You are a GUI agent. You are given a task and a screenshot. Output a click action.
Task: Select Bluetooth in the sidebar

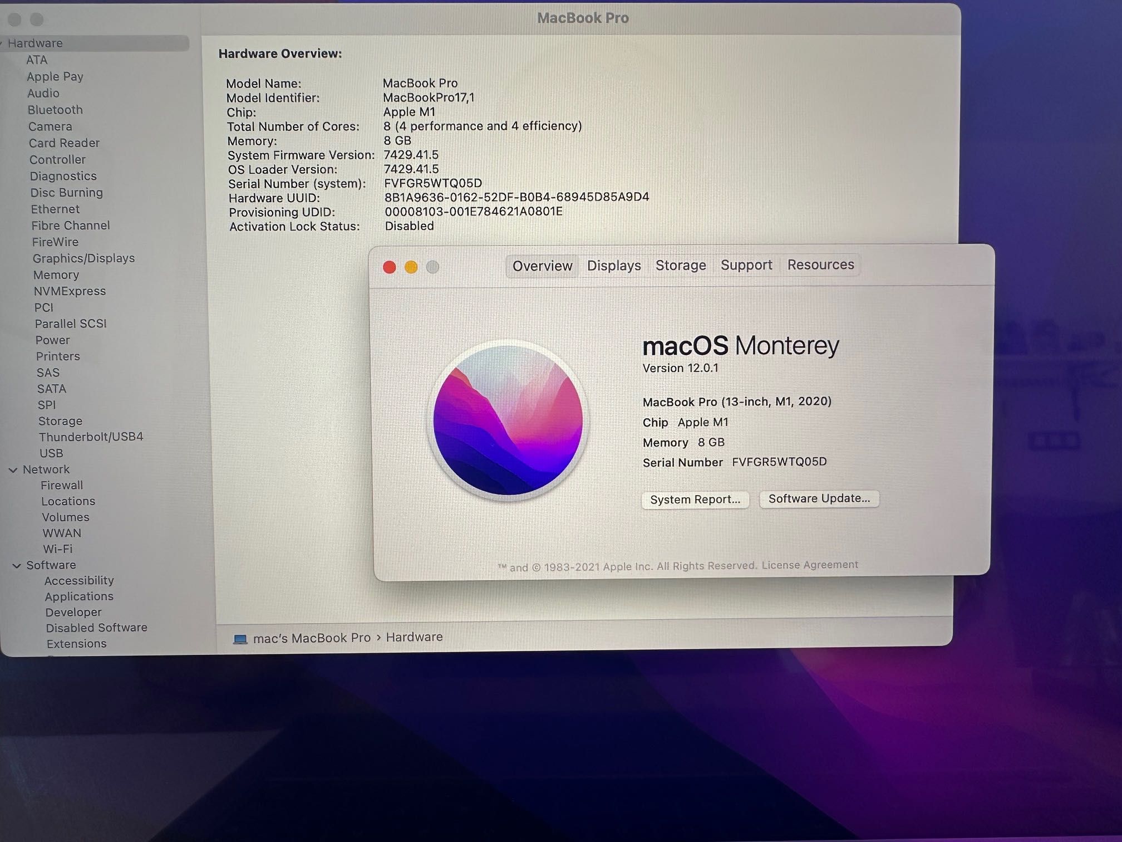point(55,110)
